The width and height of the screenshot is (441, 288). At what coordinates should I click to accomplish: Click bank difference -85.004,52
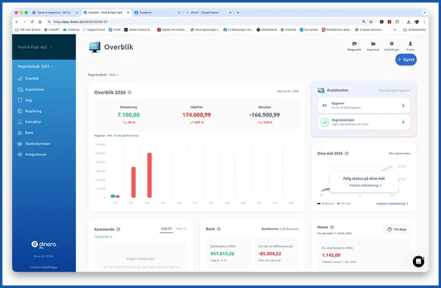270,254
